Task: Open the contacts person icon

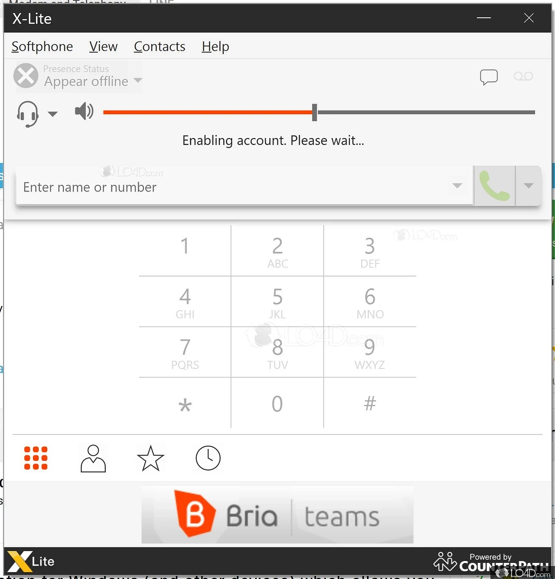Action: click(x=93, y=458)
